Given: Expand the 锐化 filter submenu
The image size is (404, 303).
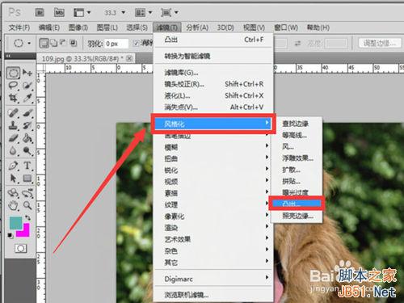Looking at the screenshot, I should [213, 170].
